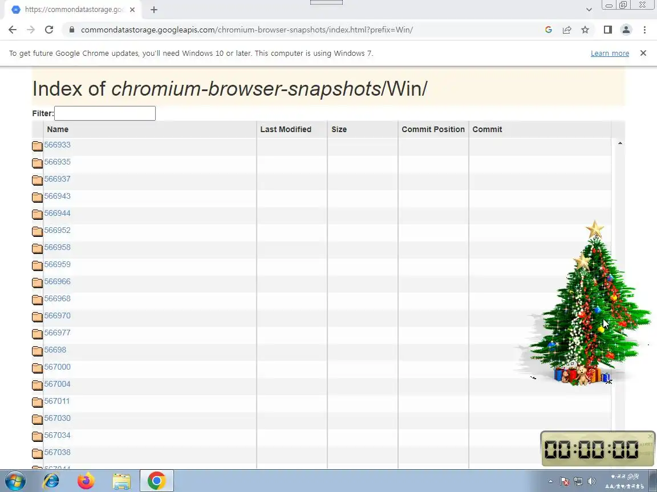The width and height of the screenshot is (657, 492).
Task: Open folder 566937
Action: pos(58,179)
